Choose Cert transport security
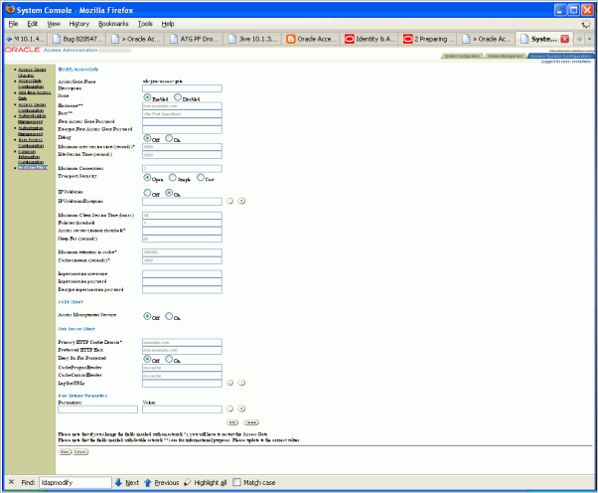Viewport: 598px width, 493px height. point(201,178)
